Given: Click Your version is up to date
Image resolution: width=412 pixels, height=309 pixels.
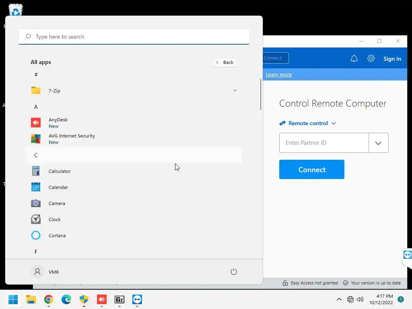Looking at the screenshot, I should tap(372, 283).
